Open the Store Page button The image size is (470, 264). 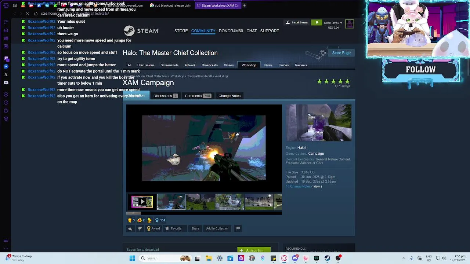point(341,53)
